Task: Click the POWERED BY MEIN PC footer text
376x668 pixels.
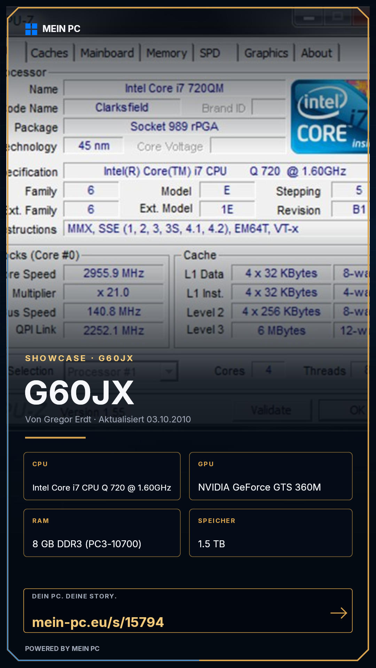Action: pos(62,649)
